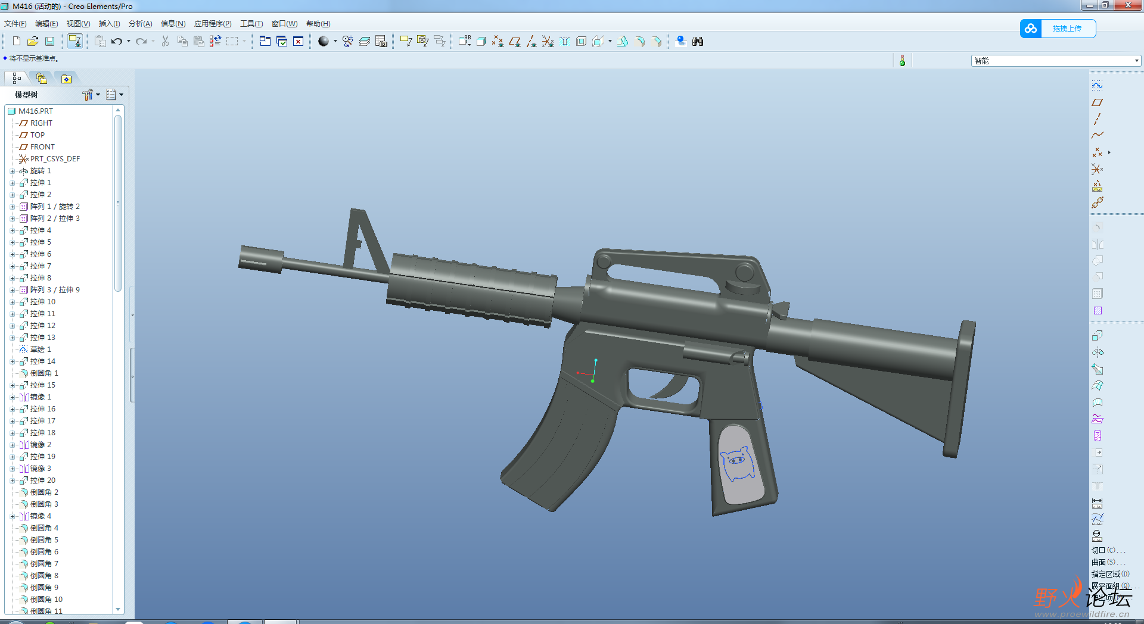Expand the 旋转 1 tree node
Image resolution: width=1144 pixels, height=624 pixels.
coord(13,171)
